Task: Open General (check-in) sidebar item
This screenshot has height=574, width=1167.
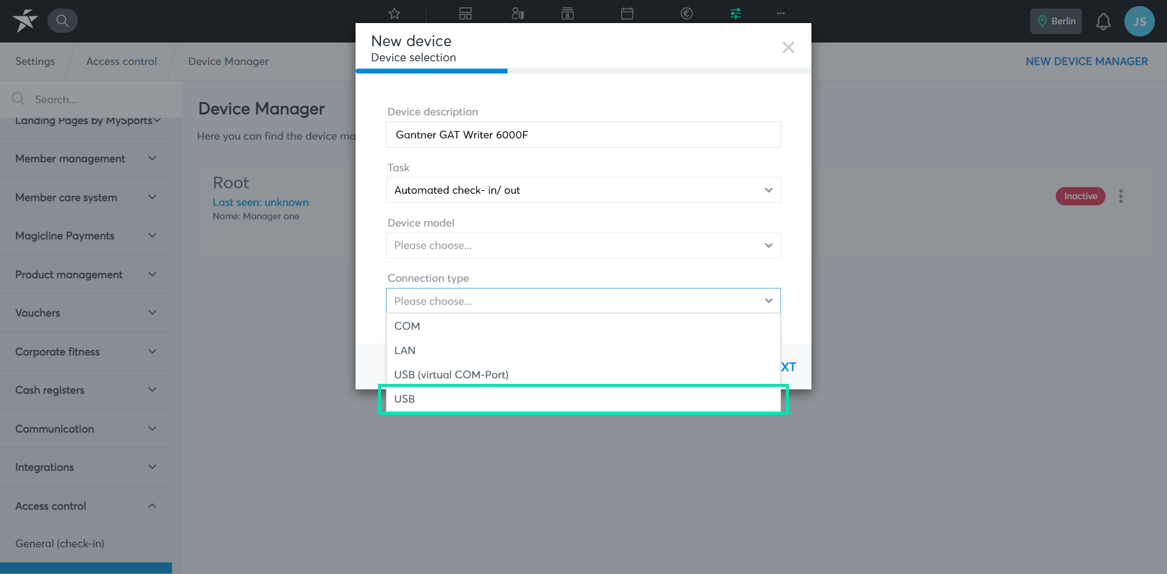Action: click(x=60, y=544)
